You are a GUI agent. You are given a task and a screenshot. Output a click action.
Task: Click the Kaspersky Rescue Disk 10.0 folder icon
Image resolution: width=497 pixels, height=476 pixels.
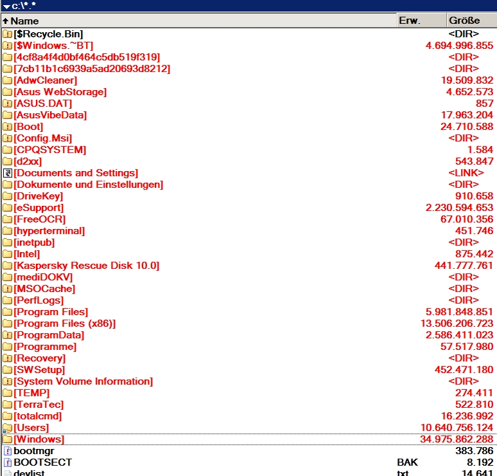coord(7,266)
